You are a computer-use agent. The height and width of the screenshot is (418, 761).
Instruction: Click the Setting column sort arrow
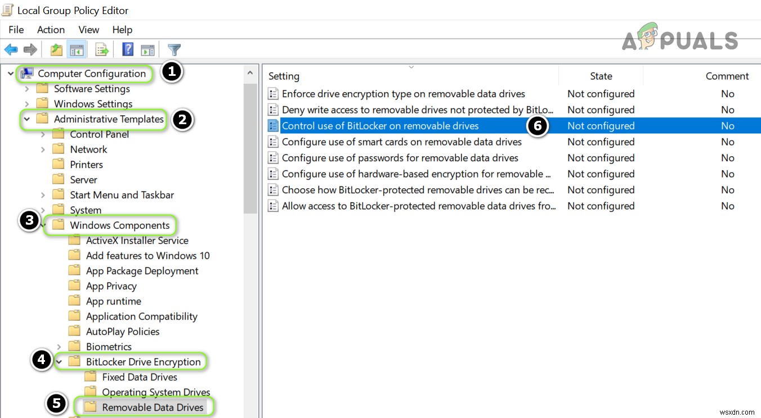[411, 66]
